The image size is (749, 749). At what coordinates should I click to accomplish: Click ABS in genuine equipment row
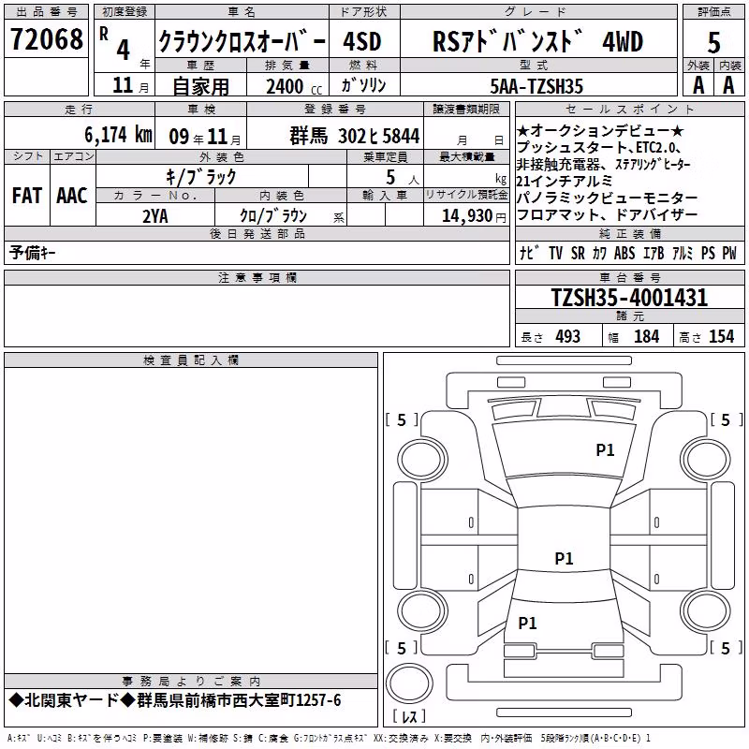coord(624,253)
